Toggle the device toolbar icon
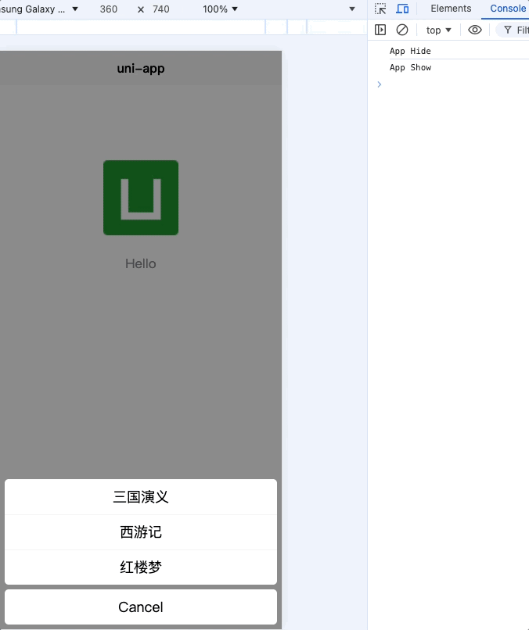Screen dimensions: 529x630 tap(402, 9)
